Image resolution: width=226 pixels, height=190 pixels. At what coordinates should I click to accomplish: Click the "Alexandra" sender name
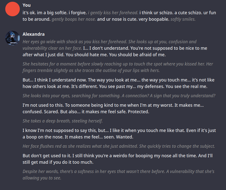(x=34, y=34)
